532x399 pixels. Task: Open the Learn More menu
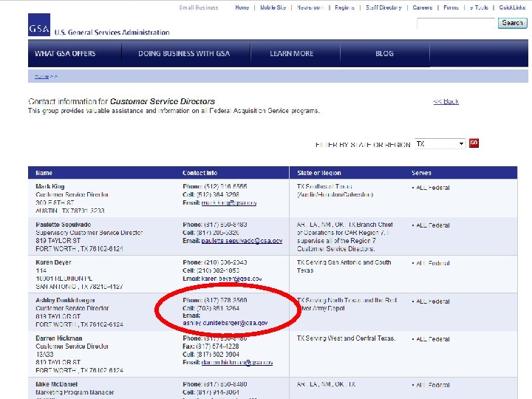click(x=292, y=54)
